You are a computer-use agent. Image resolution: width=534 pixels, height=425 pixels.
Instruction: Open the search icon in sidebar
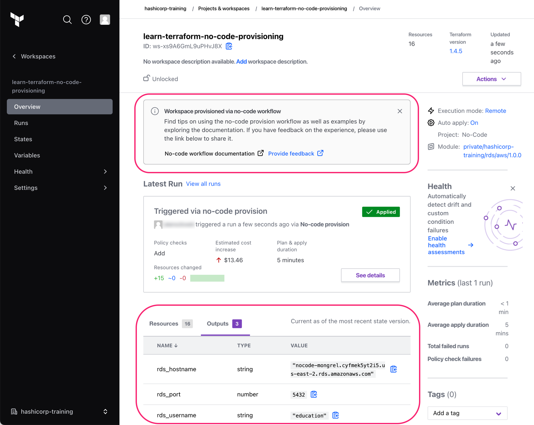(67, 20)
